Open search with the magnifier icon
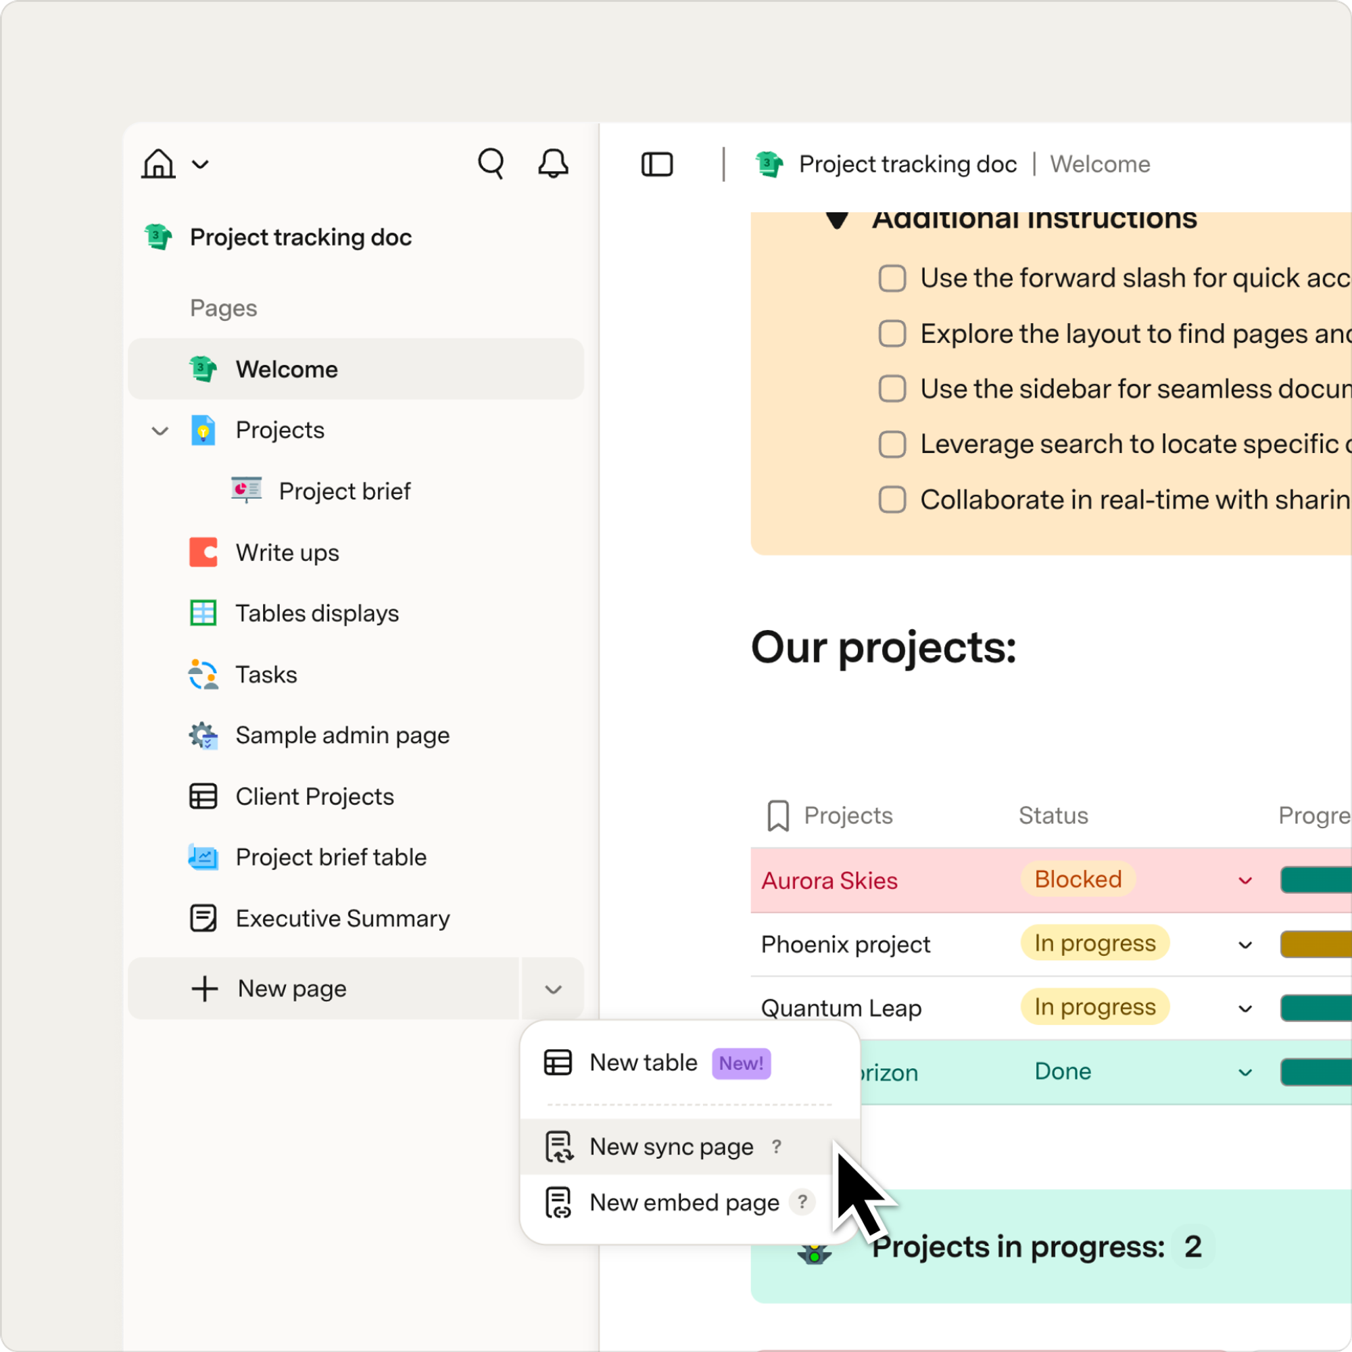Image resolution: width=1352 pixels, height=1352 pixels. click(491, 164)
